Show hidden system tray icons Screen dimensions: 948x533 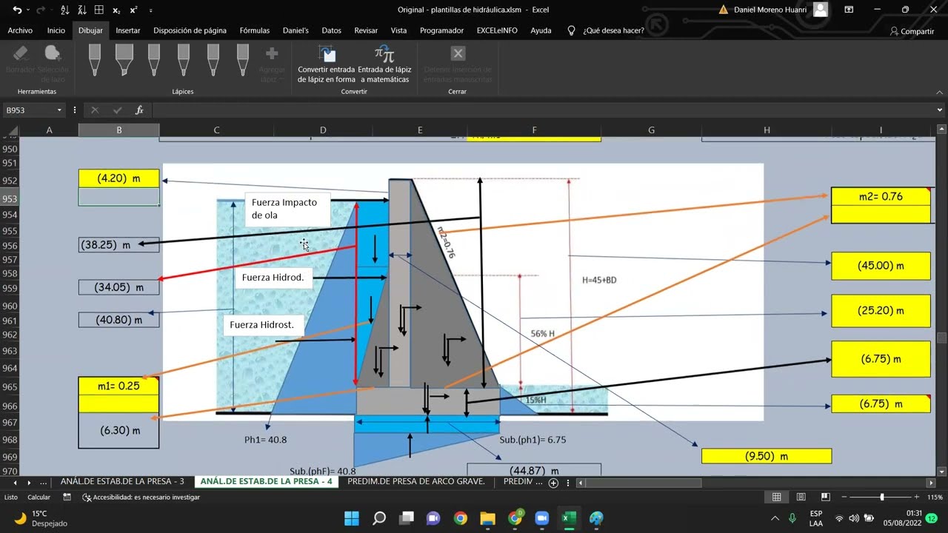775,518
